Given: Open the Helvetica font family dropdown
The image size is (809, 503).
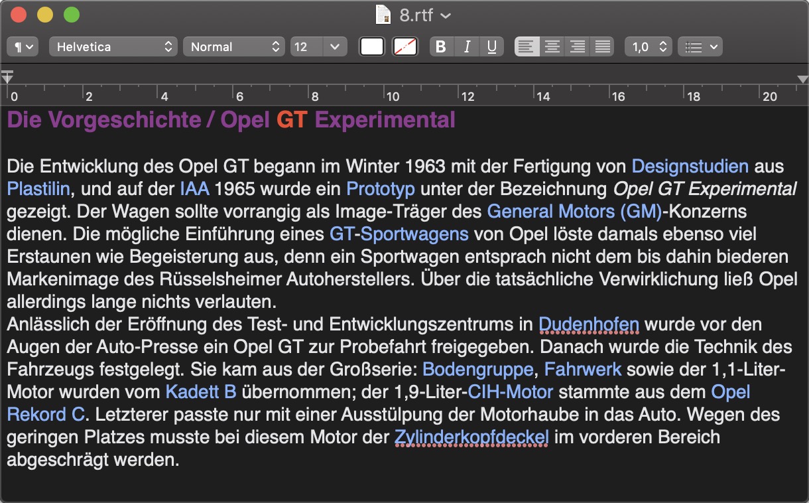Looking at the screenshot, I should click(113, 46).
